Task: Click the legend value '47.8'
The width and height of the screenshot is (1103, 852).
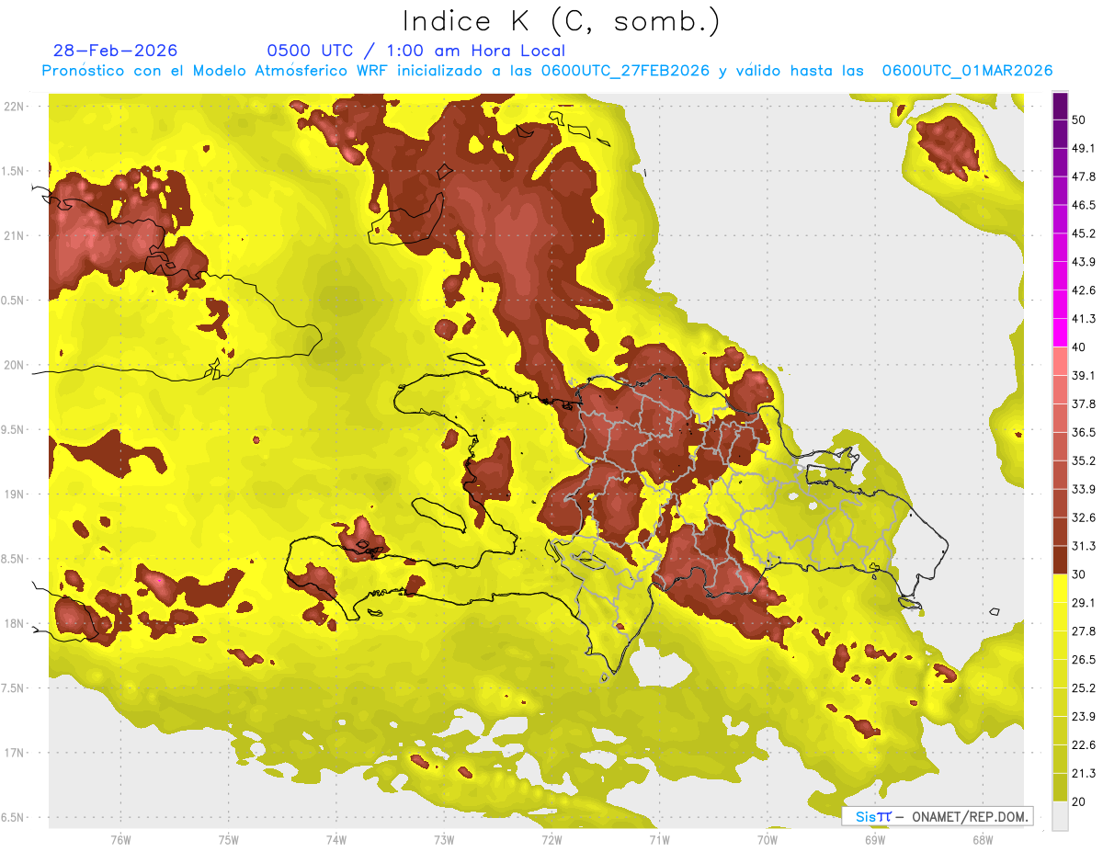Action: pos(1083,176)
